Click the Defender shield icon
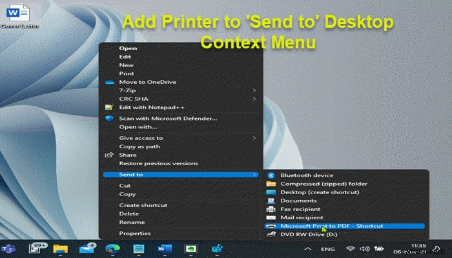Viewport: 452px width, 258px height. [109, 118]
